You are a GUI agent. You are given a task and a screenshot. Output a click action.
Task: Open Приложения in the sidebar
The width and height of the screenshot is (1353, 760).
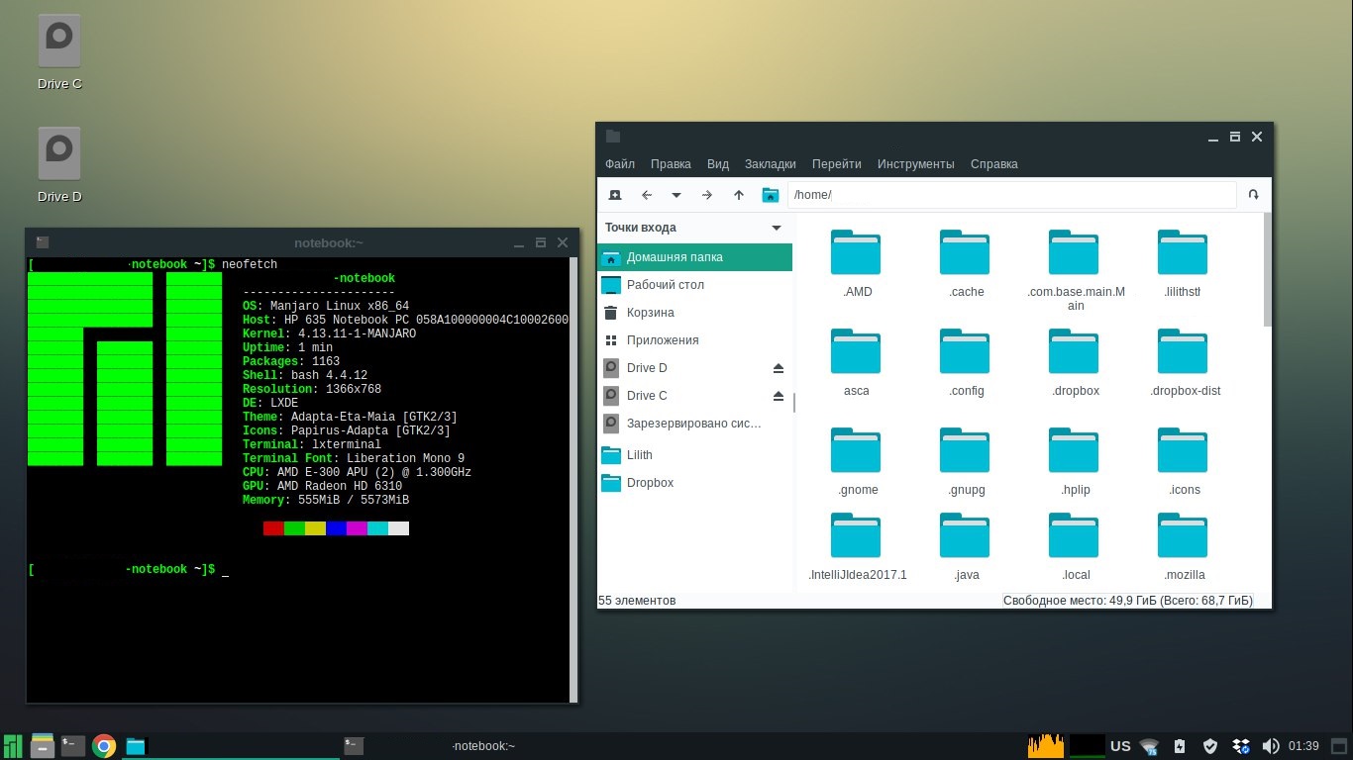point(694,340)
